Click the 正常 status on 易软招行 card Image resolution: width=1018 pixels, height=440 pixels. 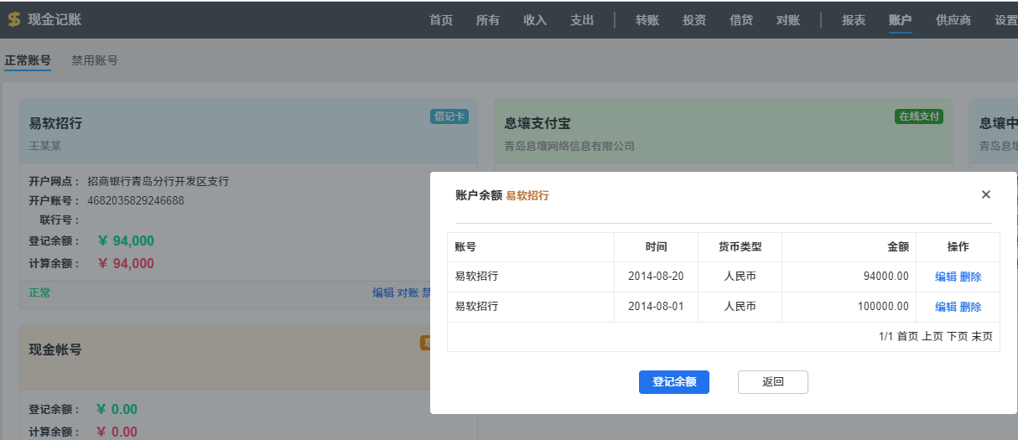[39, 292]
